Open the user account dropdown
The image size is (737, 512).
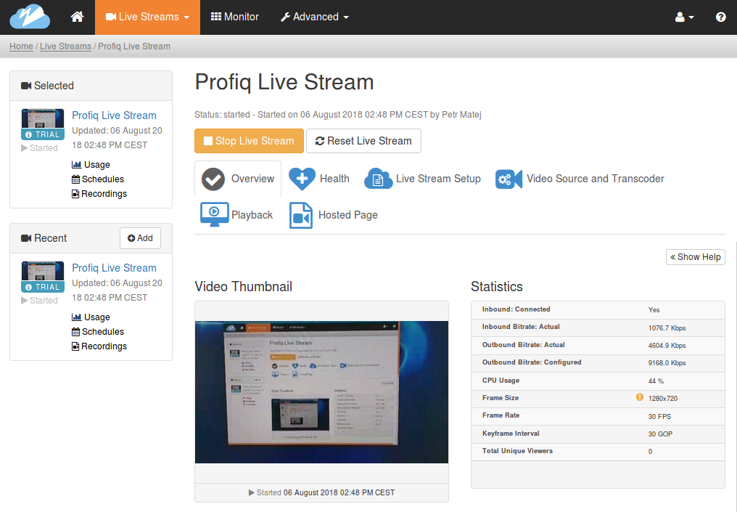[684, 17]
